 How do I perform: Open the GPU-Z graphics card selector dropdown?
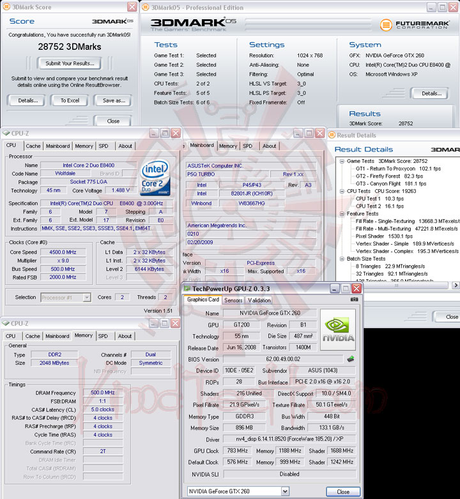coord(285,491)
